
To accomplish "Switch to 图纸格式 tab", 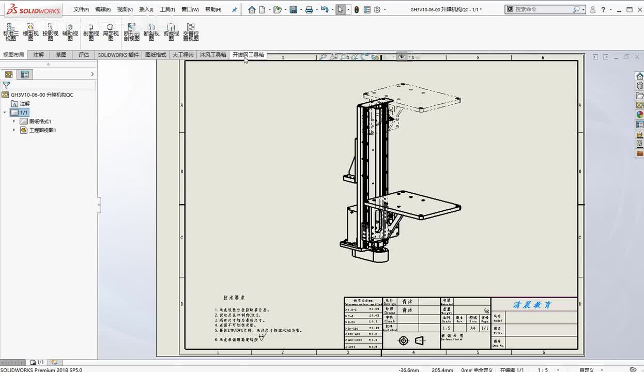I will point(156,55).
